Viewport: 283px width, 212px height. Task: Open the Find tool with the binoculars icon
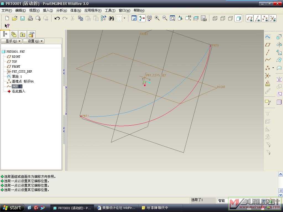click(x=111, y=18)
